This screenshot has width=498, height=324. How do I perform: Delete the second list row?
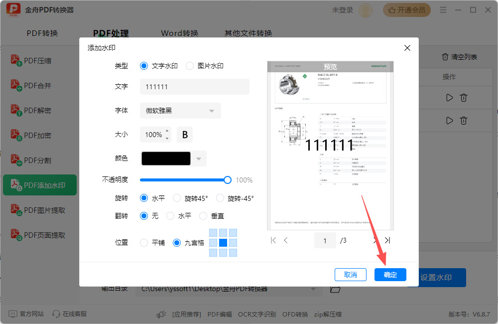pos(464,121)
